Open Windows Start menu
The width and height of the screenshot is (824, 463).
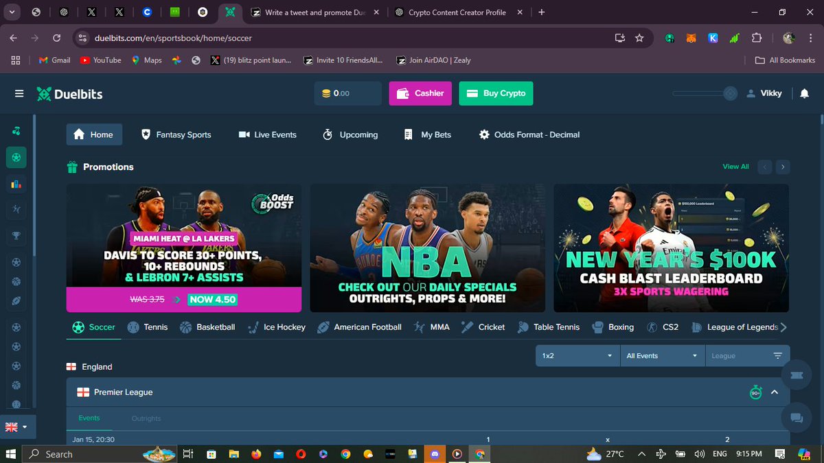[11, 454]
